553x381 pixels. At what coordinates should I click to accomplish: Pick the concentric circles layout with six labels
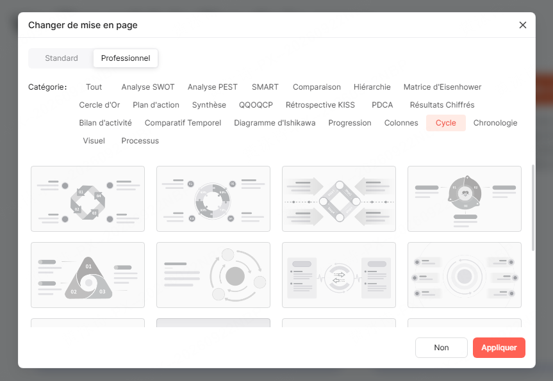tap(465, 275)
